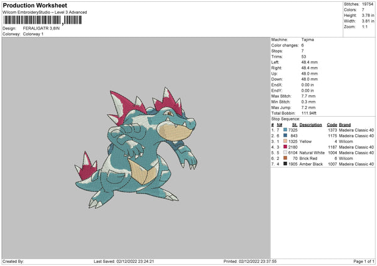Click the Height value '3.78 in'
The width and height of the screenshot is (377, 266).
point(368,15)
